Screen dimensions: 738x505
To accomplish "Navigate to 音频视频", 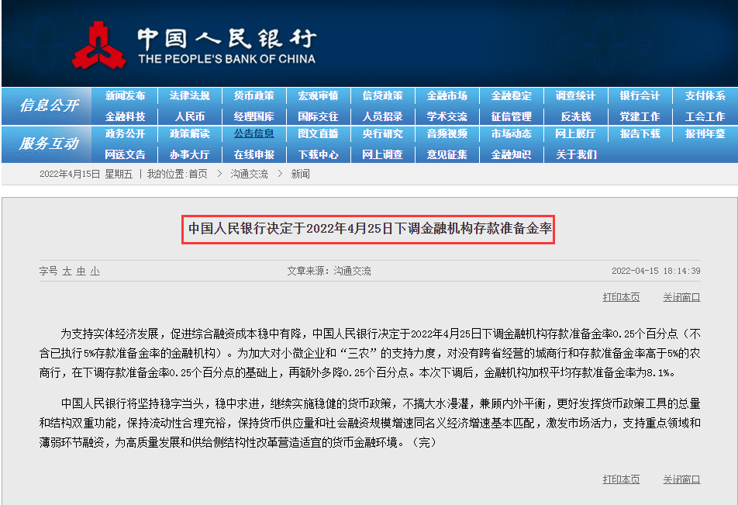I will 447,133.
